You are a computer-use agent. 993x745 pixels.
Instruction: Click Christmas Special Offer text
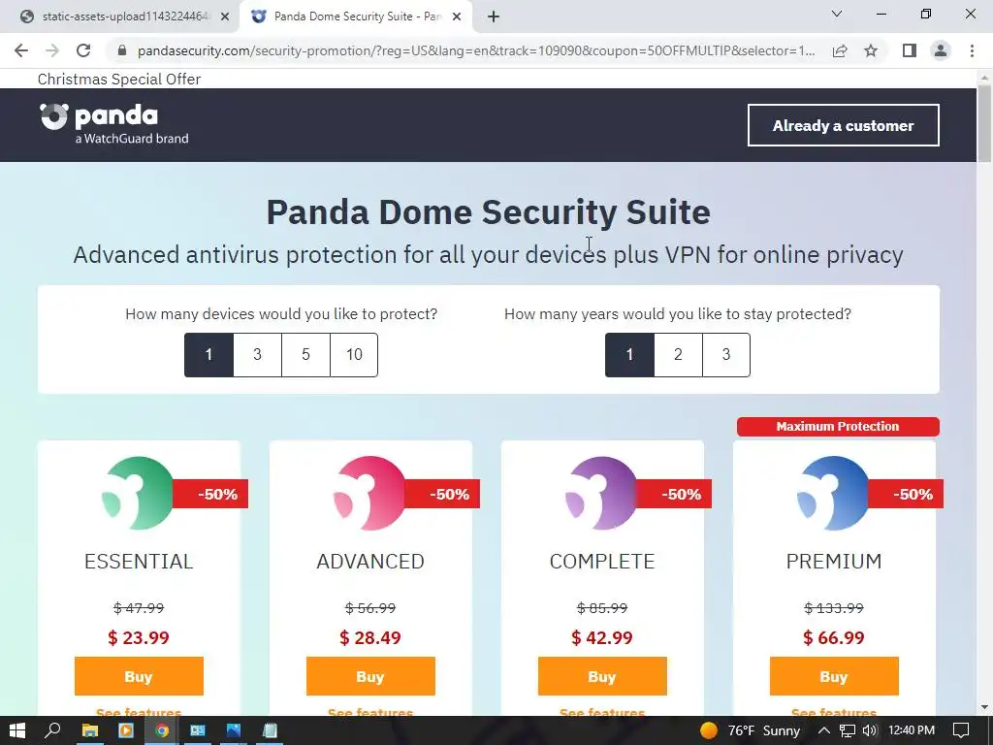point(119,80)
